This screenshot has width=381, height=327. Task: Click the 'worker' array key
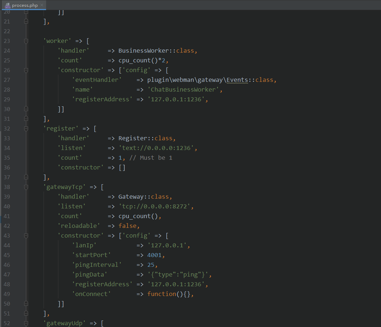(57, 41)
